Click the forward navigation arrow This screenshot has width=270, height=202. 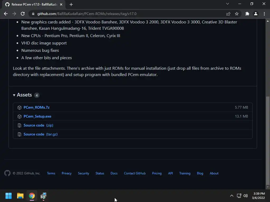coord(14,14)
